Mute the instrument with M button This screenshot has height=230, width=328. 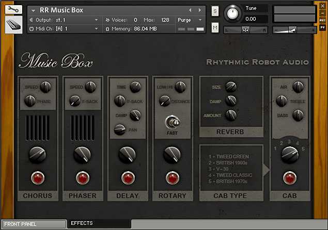(215, 27)
